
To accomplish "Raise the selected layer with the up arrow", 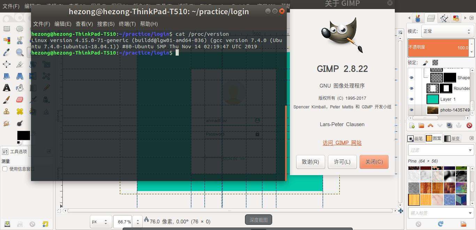I will point(430,125).
